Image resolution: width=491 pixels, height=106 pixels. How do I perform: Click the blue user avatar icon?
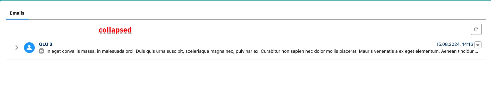click(x=29, y=48)
